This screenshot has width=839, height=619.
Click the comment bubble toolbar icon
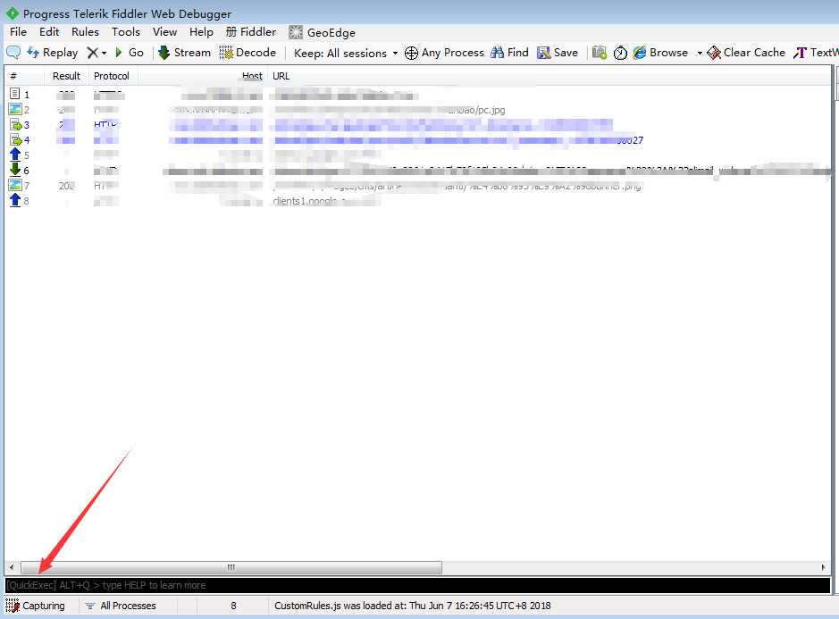[13, 53]
